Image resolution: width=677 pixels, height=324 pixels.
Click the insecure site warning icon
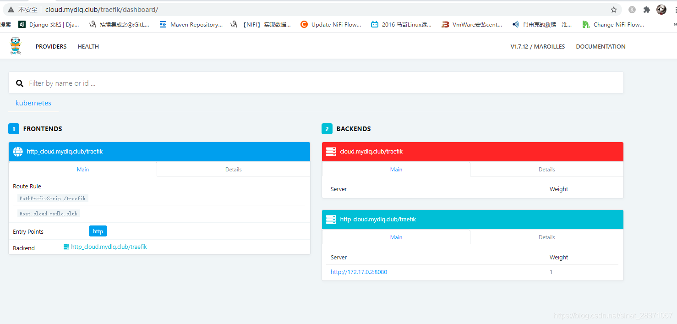[x=11, y=10]
